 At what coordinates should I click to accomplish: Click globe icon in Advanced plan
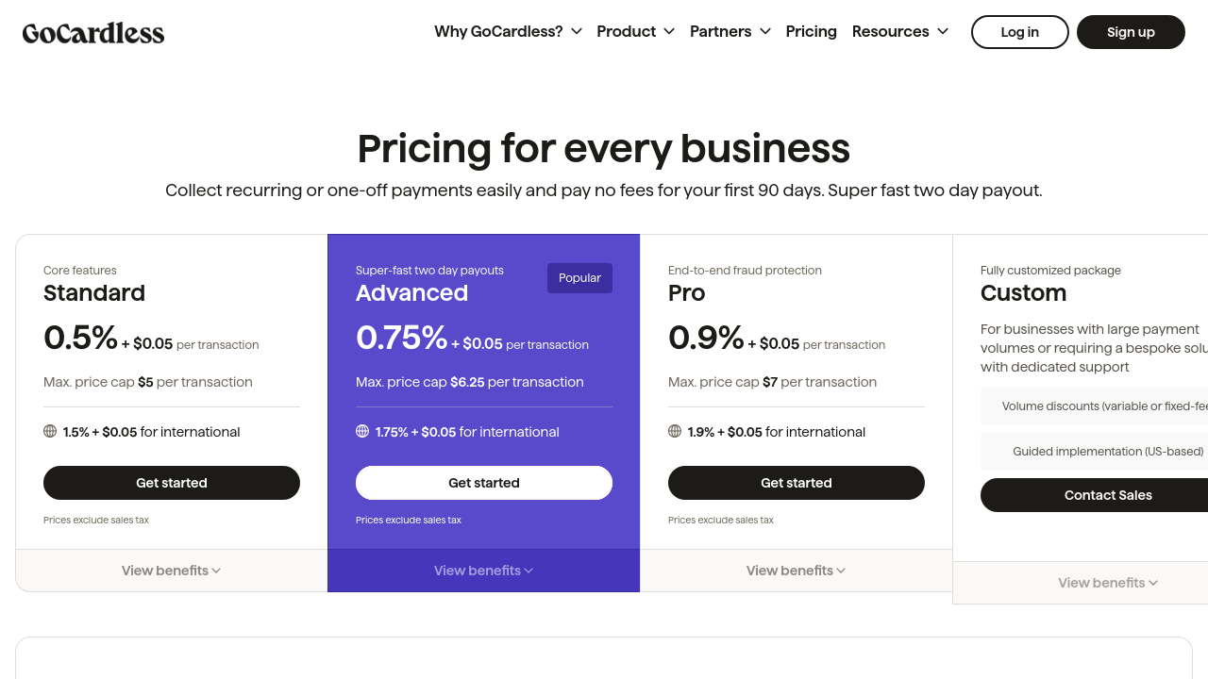(362, 431)
